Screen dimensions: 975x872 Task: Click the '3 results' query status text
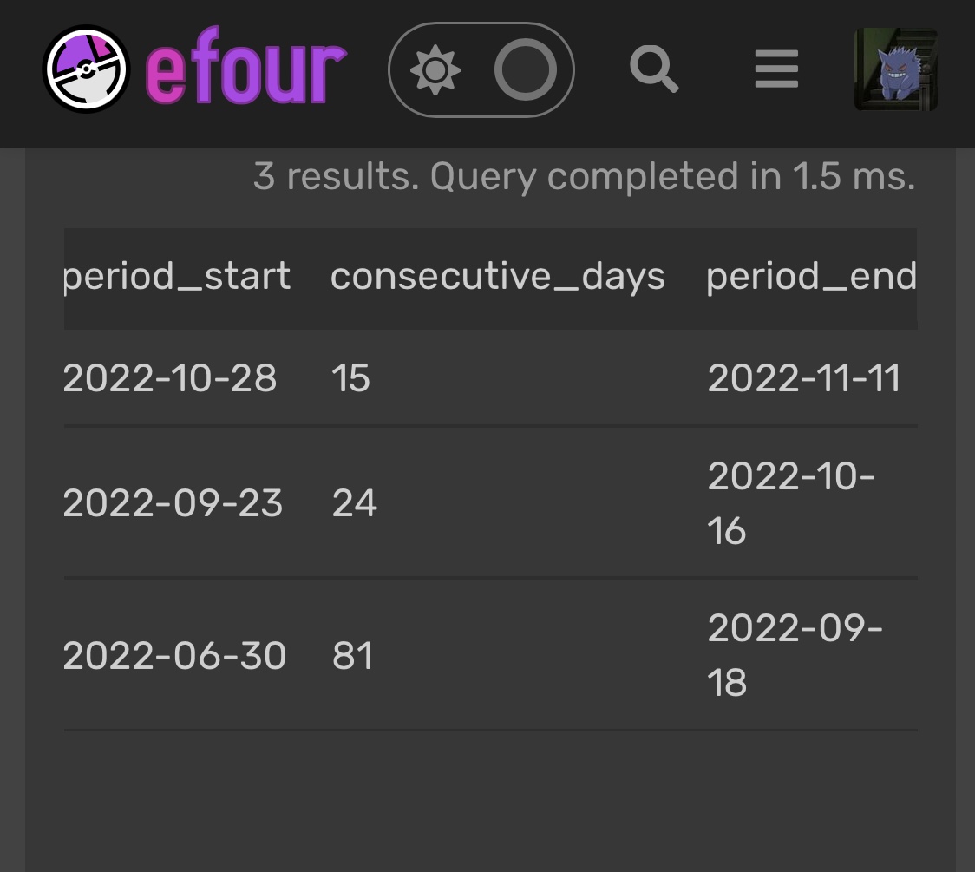click(x=584, y=177)
